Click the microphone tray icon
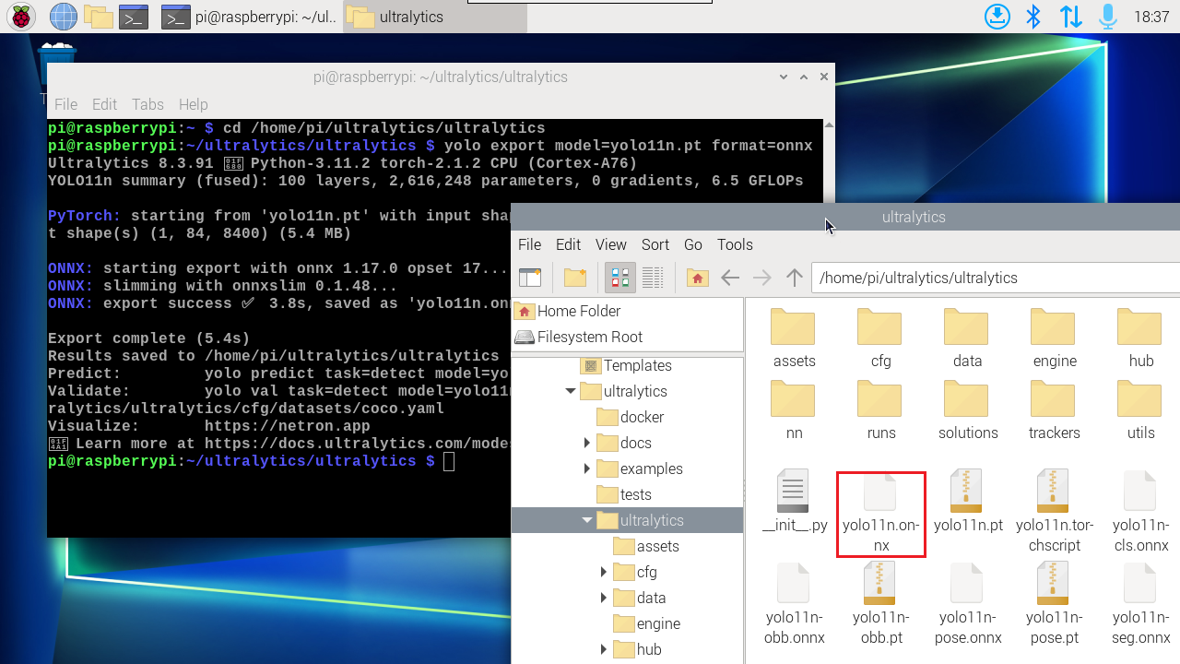 point(1107,17)
